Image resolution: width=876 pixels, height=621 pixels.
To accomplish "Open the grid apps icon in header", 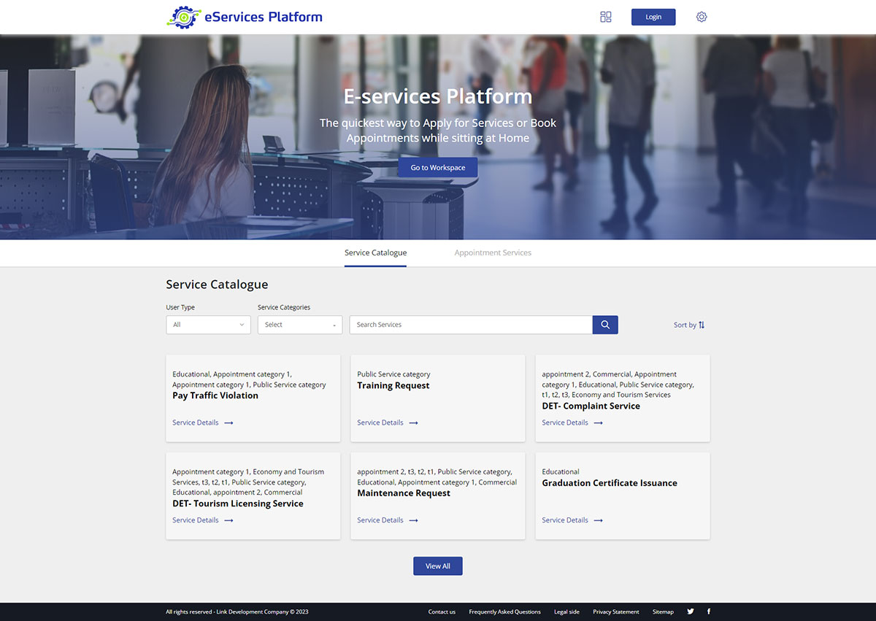I will (x=606, y=17).
